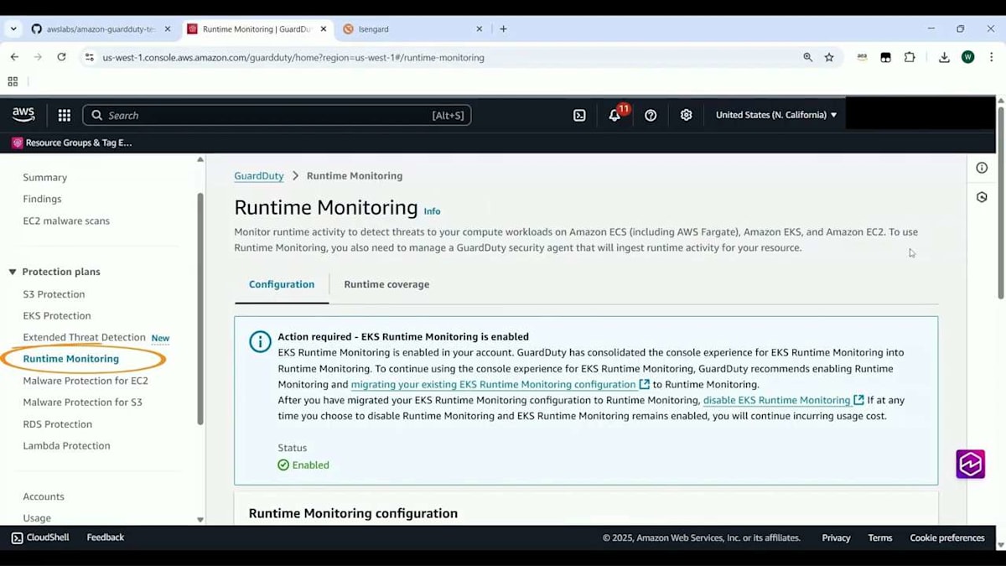Open Malware Protection for S3
This screenshot has height=566, width=1006.
[82, 402]
